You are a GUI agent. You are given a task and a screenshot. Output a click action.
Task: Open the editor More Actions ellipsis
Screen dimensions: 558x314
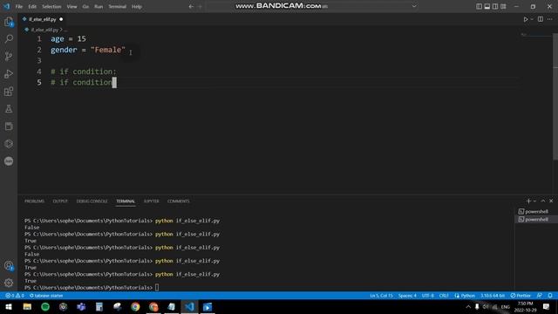[x=550, y=19]
